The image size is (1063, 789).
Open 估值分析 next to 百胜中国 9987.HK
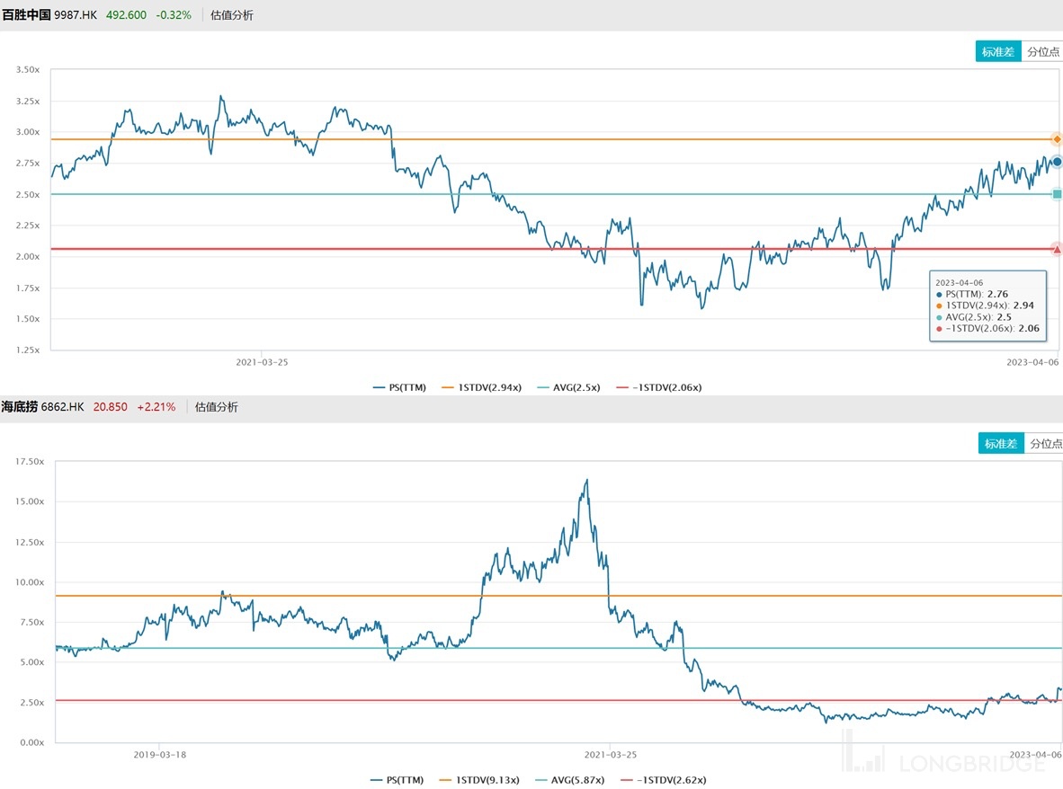pos(232,15)
